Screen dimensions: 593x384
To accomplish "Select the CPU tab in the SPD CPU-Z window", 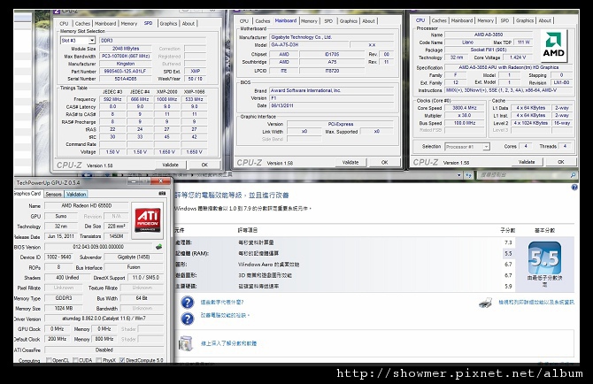I will 64,23.
